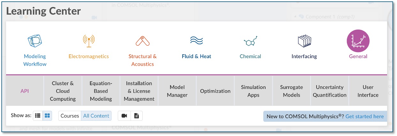Choose the Fluid & Heat waves icon

[196, 41]
